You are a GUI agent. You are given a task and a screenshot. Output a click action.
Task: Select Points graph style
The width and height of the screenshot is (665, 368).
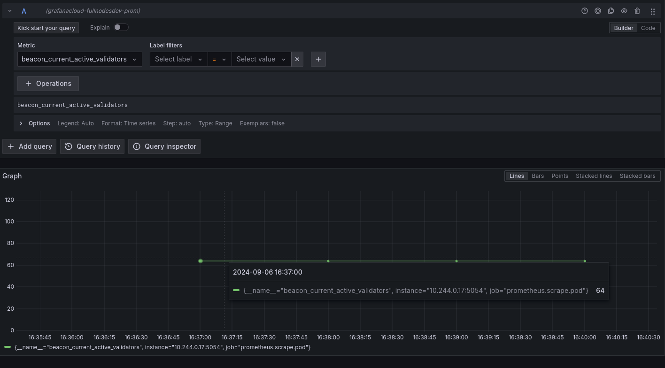560,176
